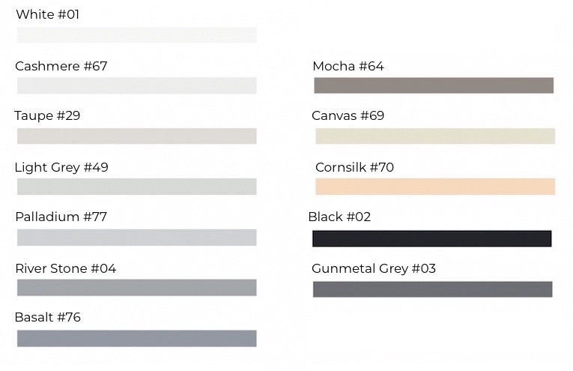Choose the Basalt #76 color swatch
573x371 pixels.
click(136, 338)
